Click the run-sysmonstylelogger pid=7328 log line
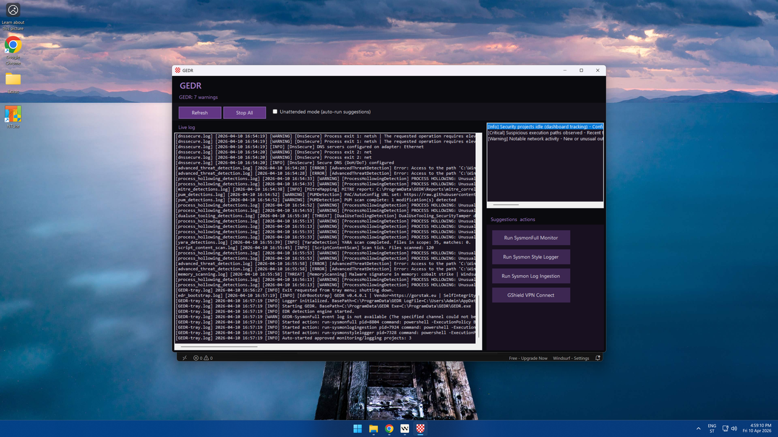Screen dimensions: 778x437 [326, 333]
